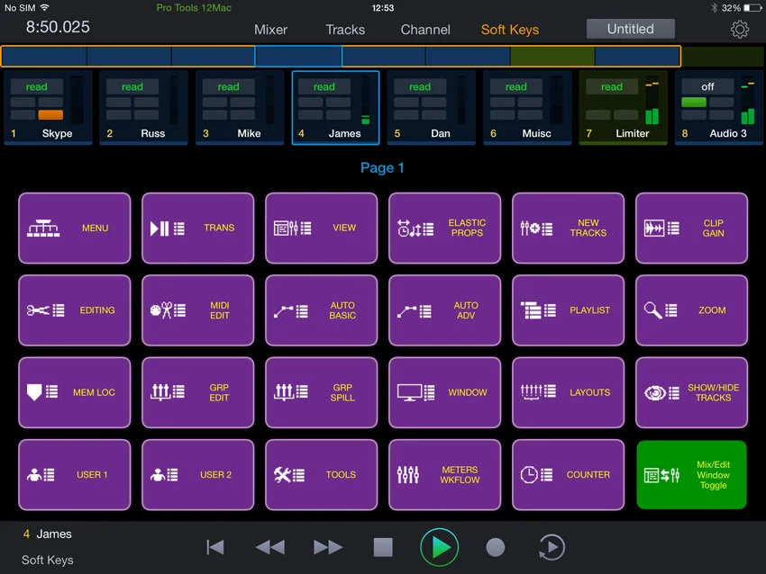The image size is (766, 574).
Task: Open the LAYOUTS soft key
Action: point(568,392)
